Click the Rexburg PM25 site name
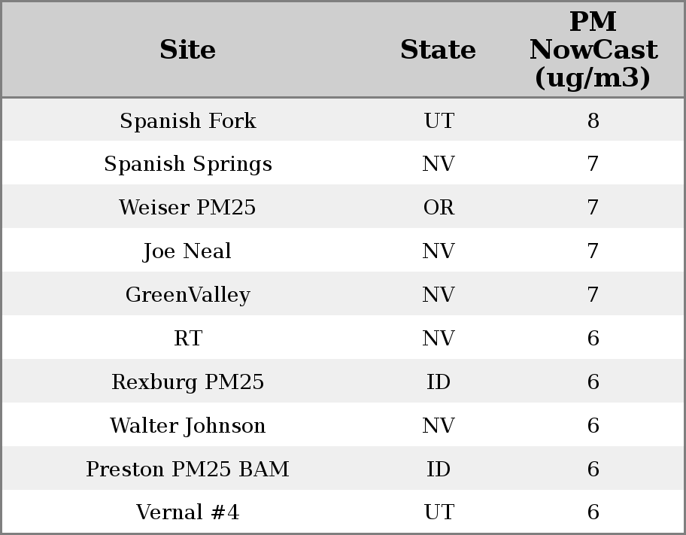 [x=187, y=382]
